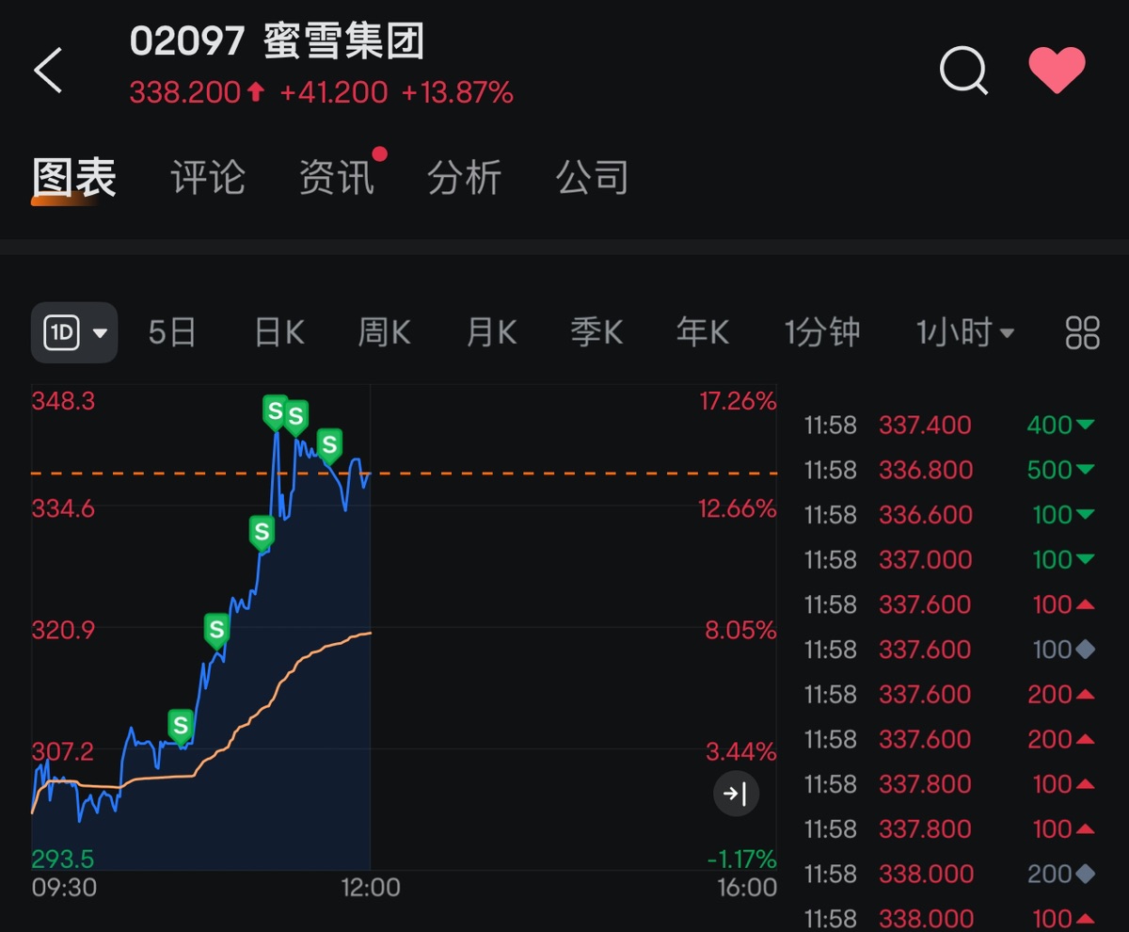Select the 季K chart period
This screenshot has width=1129, height=932.
tap(596, 332)
